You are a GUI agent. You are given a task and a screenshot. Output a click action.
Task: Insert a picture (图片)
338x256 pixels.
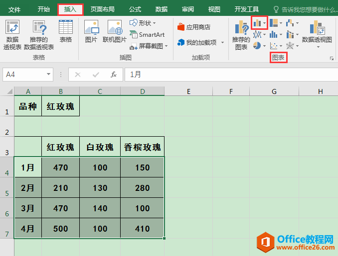tap(91, 31)
